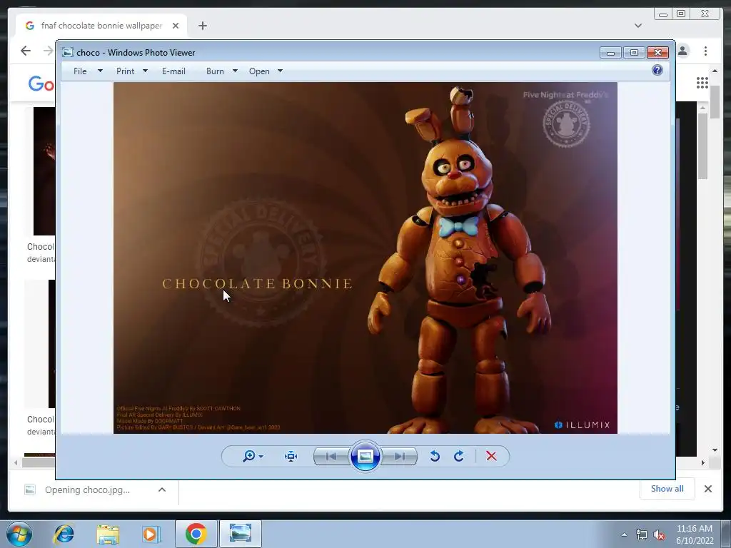Viewport: 731px width, 548px height.
Task: Minimize the Chrome window
Action: point(663,14)
